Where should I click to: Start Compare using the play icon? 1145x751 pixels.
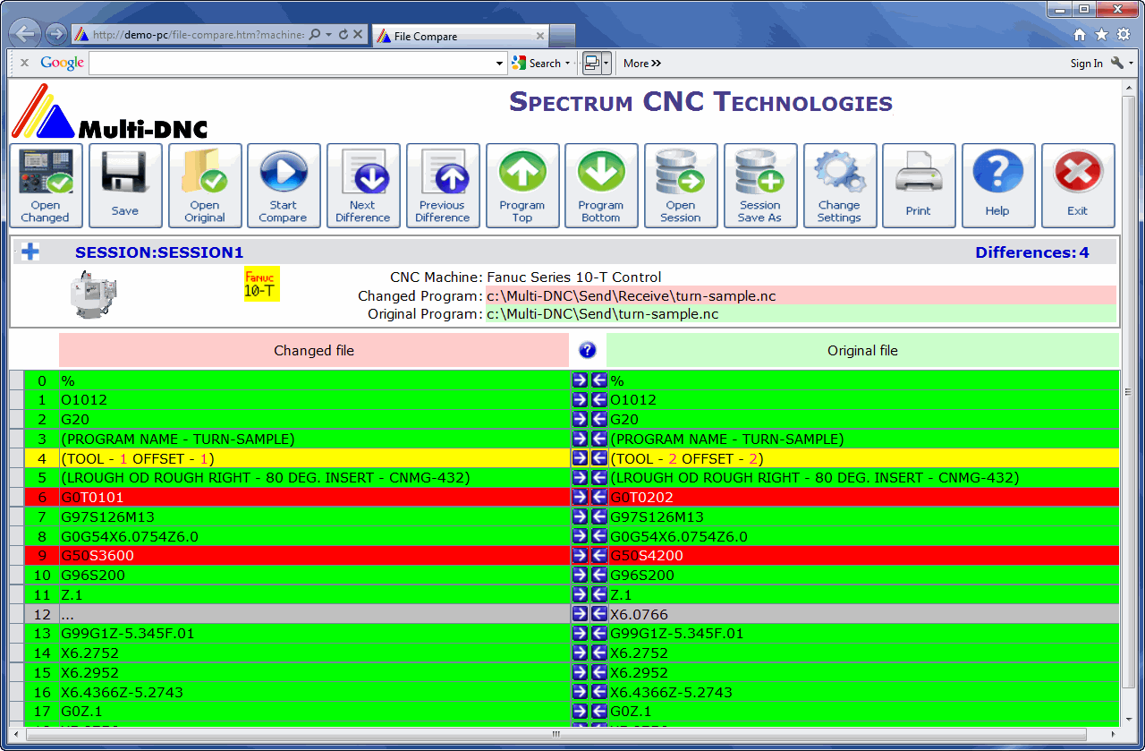coord(284,185)
